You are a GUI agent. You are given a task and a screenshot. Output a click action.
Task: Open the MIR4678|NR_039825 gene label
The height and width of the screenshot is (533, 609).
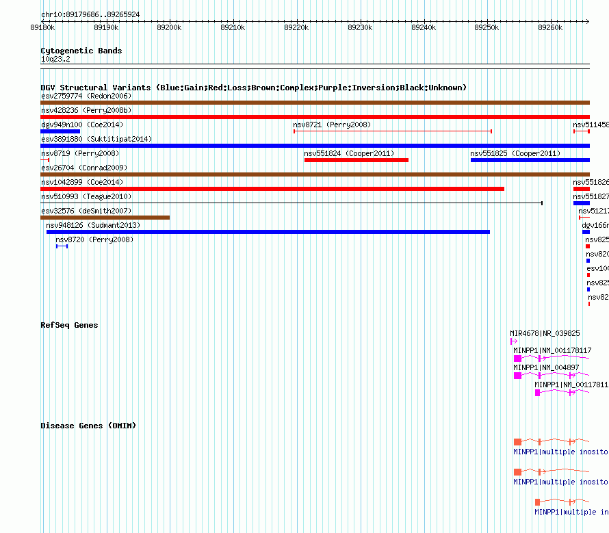[x=545, y=333]
